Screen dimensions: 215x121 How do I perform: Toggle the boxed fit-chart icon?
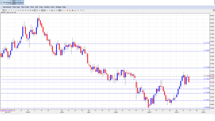click(x=60, y=10)
